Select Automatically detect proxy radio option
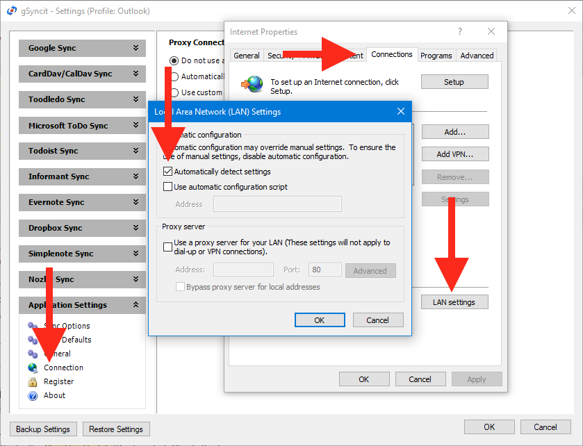583x446 pixels. click(x=174, y=76)
